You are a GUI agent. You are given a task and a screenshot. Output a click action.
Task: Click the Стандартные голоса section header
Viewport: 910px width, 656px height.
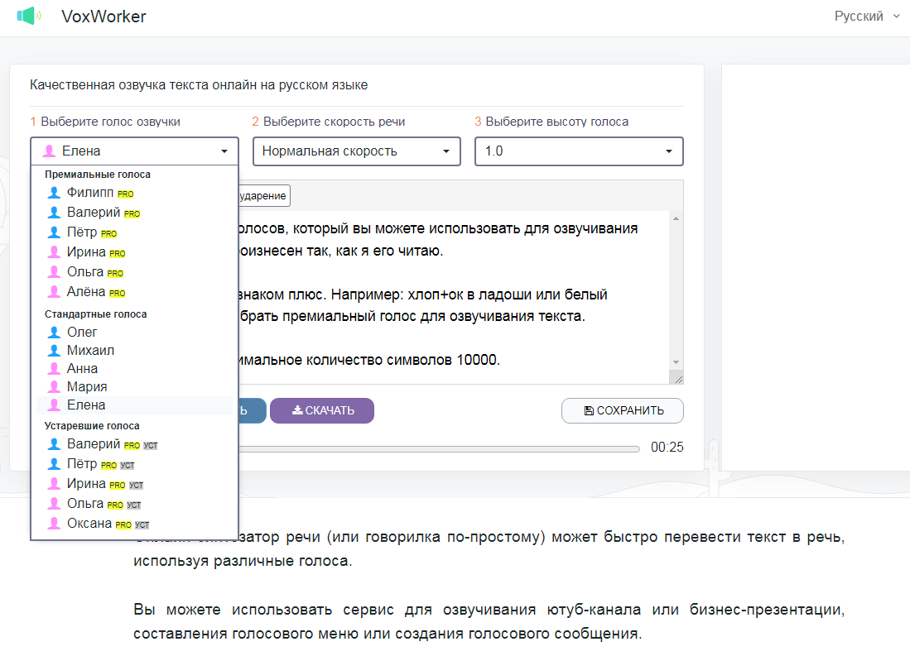(x=97, y=314)
